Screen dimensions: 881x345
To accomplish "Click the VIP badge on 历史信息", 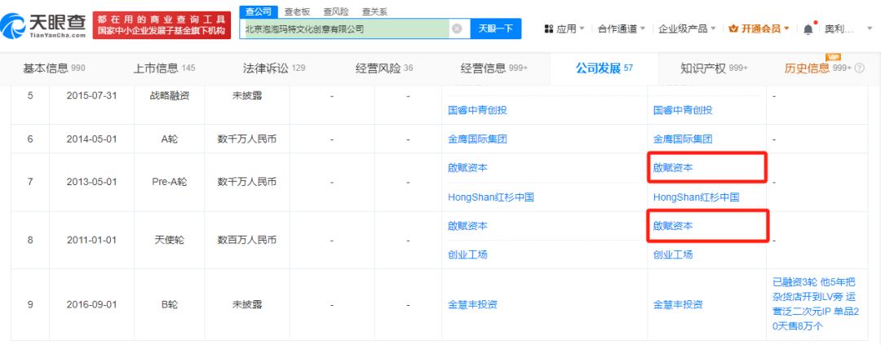I will [x=833, y=57].
